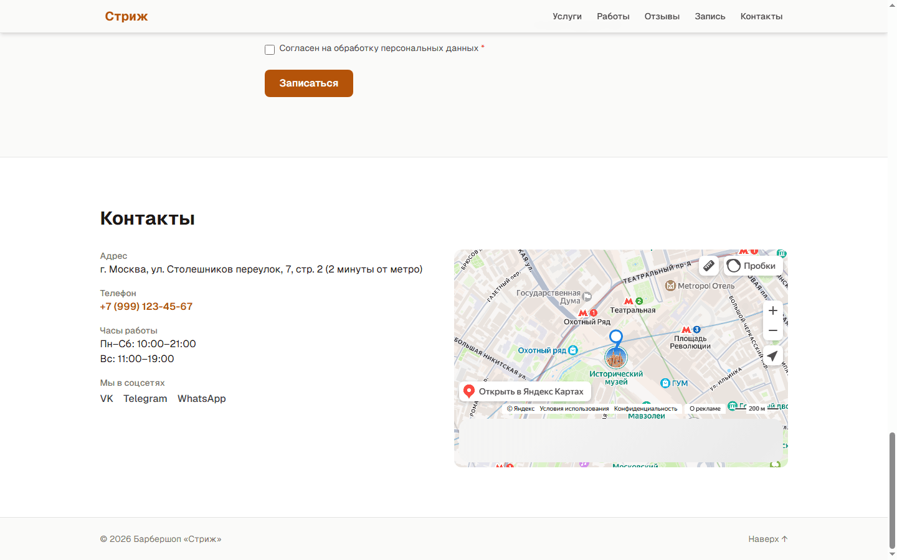Open the Работы navigation item

(x=613, y=16)
